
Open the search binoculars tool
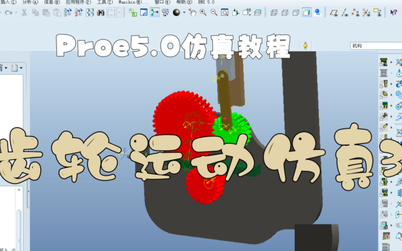click(101, 12)
